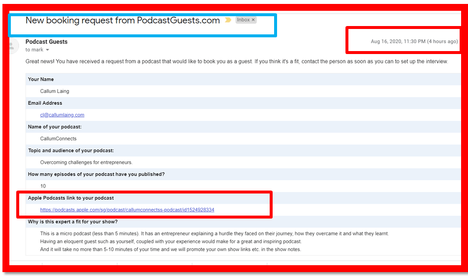Click the Inbox label tag
Image resolution: width=468 pixels, height=276 pixels.
(x=243, y=20)
